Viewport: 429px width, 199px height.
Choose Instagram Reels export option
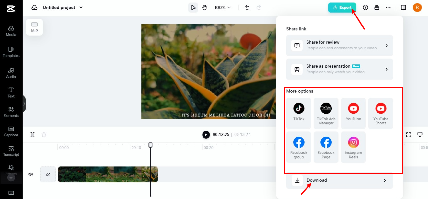click(353, 147)
